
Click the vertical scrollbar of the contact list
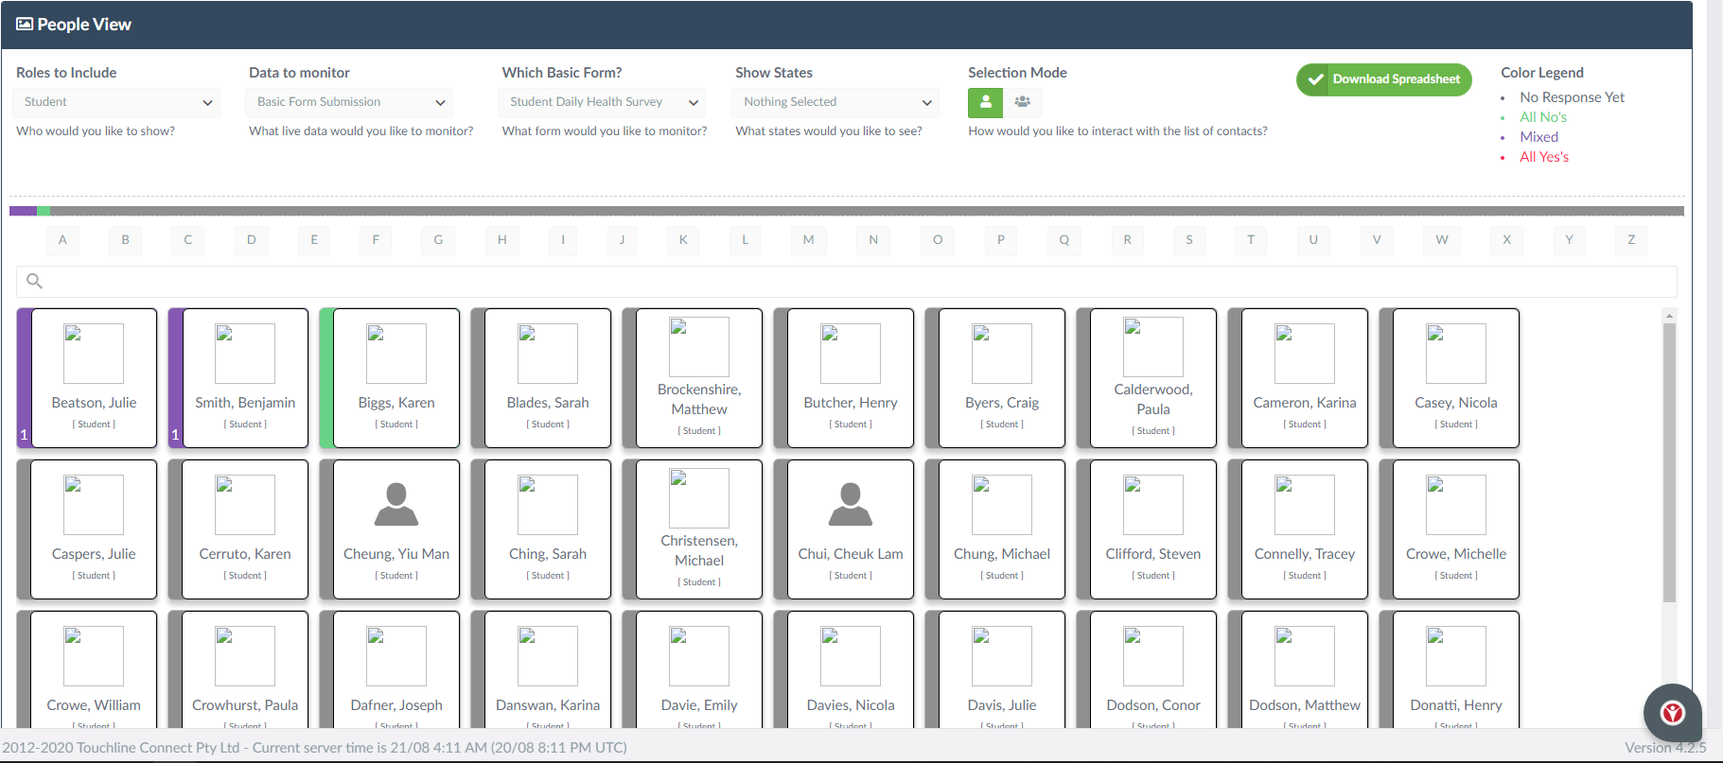point(1669,461)
